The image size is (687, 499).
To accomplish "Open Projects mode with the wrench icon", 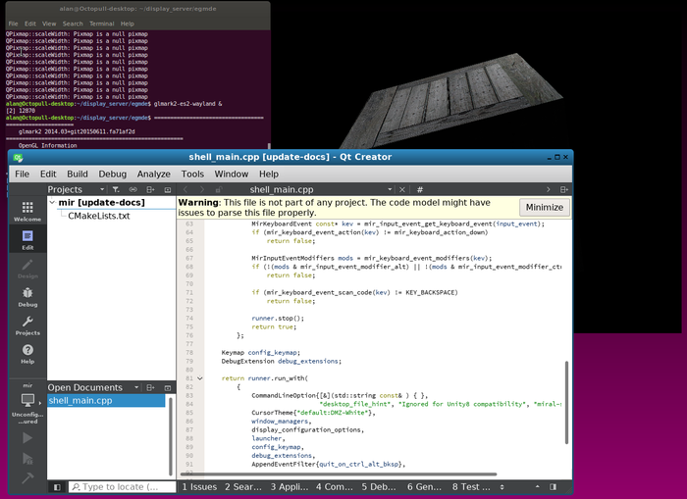I will click(26, 325).
